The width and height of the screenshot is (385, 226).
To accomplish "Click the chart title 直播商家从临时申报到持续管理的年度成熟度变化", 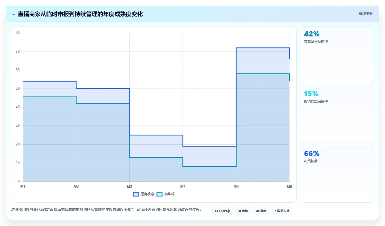I will (80, 14).
